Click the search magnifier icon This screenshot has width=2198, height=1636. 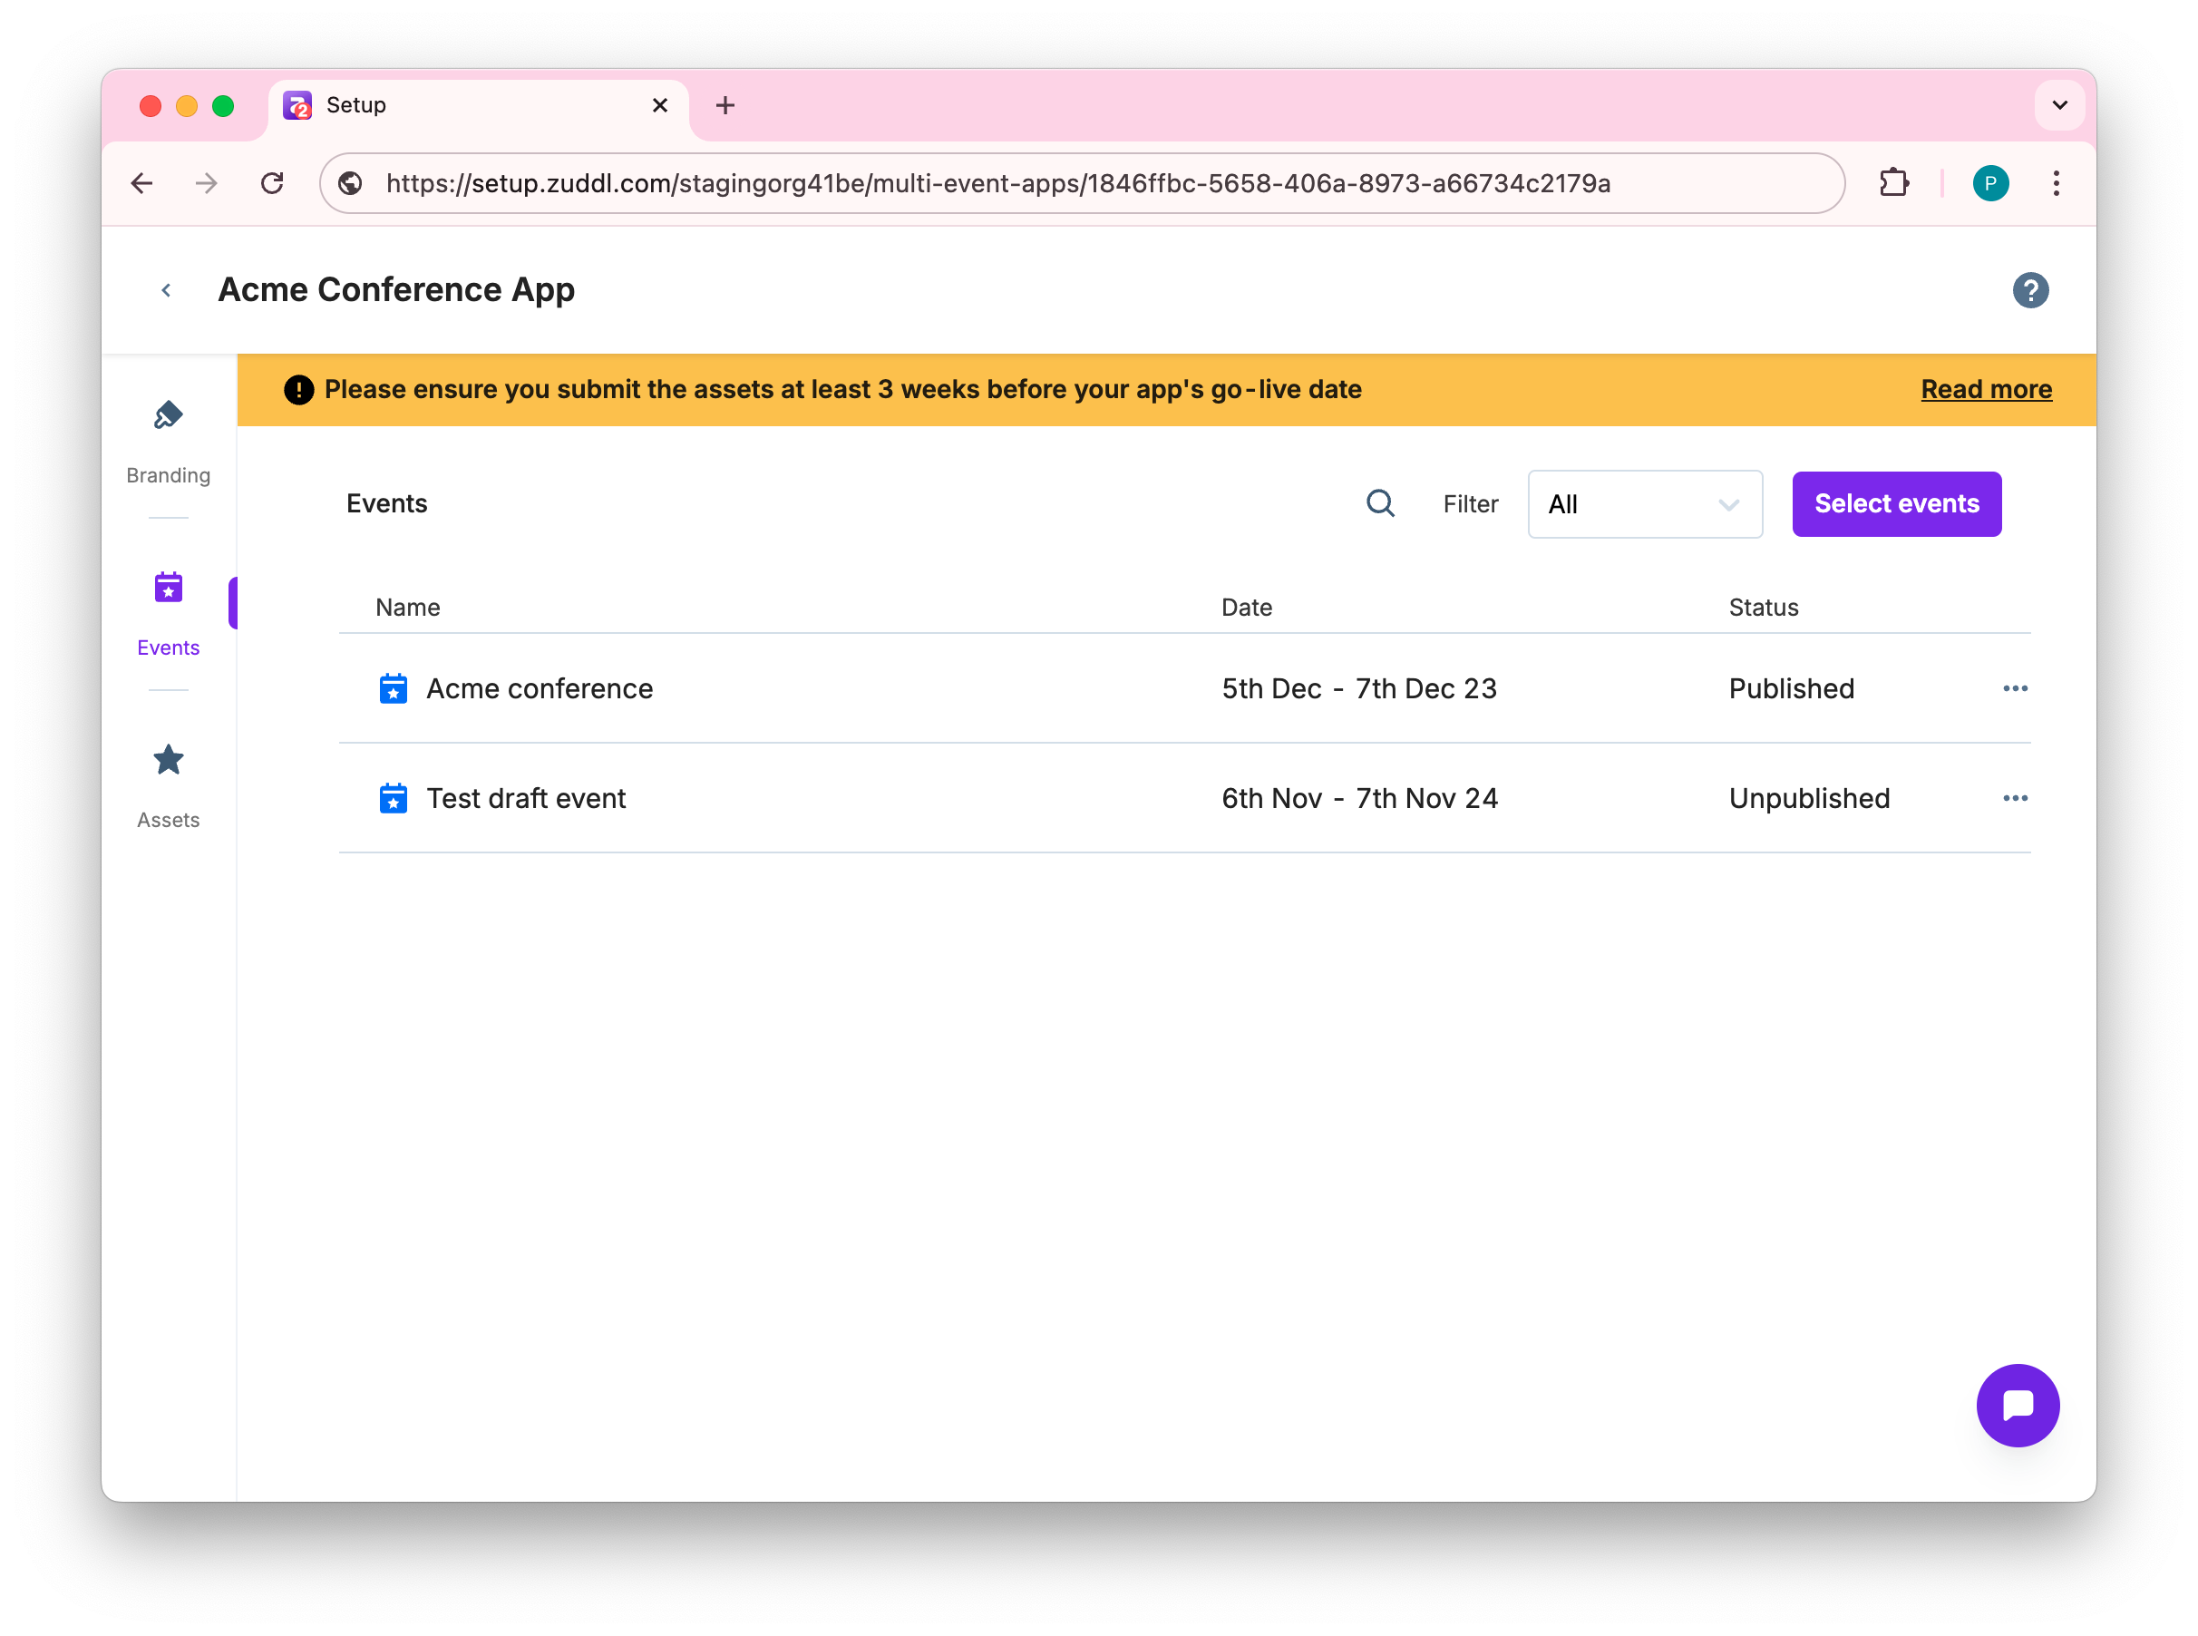tap(1380, 504)
